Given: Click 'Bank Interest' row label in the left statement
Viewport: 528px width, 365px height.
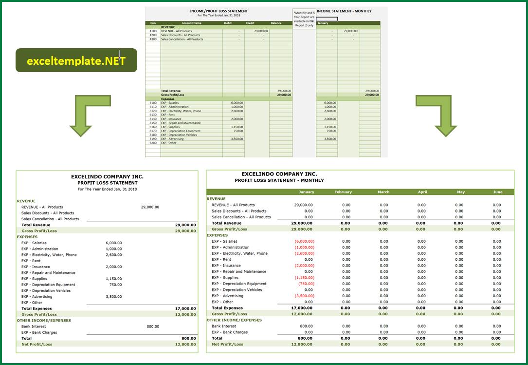Looking at the screenshot, I should 34,327.
